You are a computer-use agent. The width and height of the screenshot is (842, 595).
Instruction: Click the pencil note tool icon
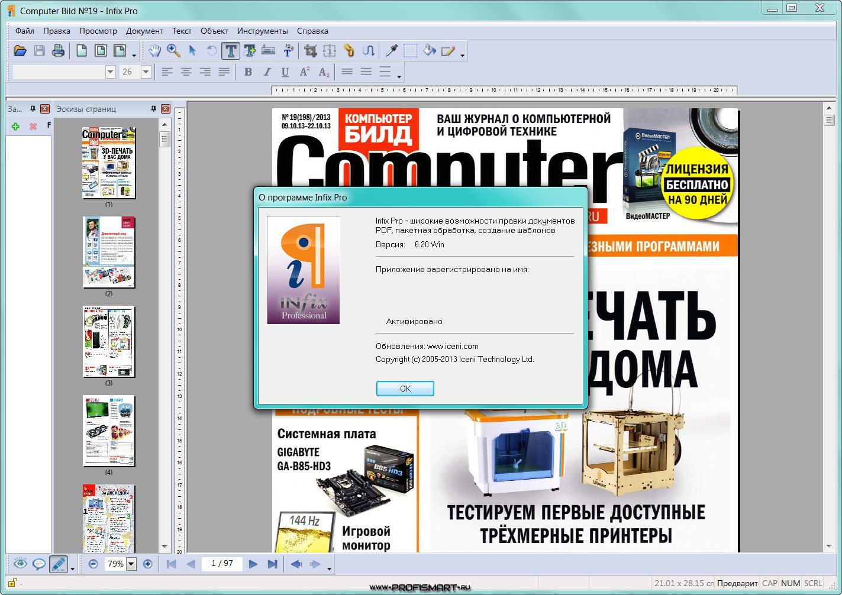click(x=448, y=51)
